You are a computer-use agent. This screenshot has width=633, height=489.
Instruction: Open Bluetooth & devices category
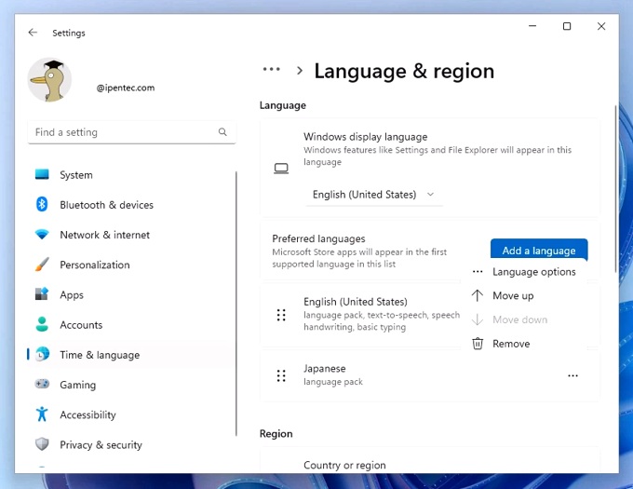coord(131,205)
